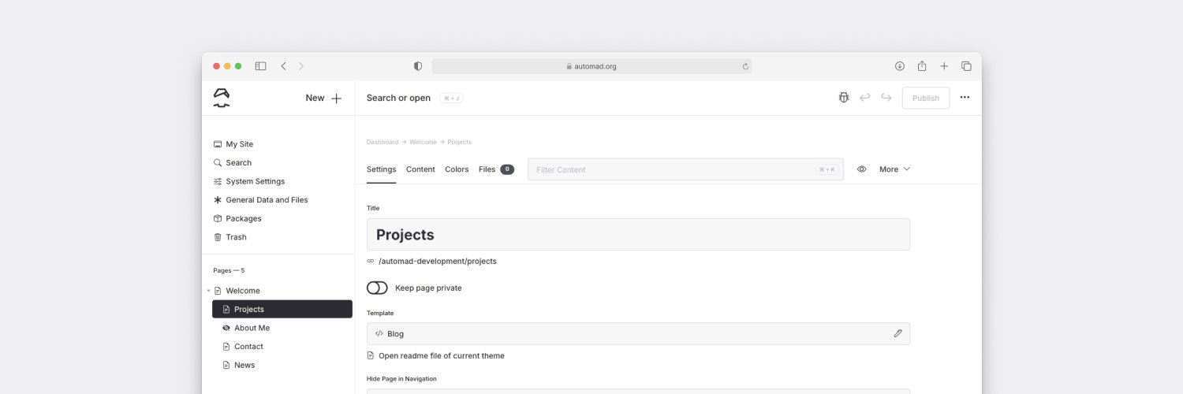
Task: Click the Safari share icon
Action: pyautogui.click(x=922, y=65)
